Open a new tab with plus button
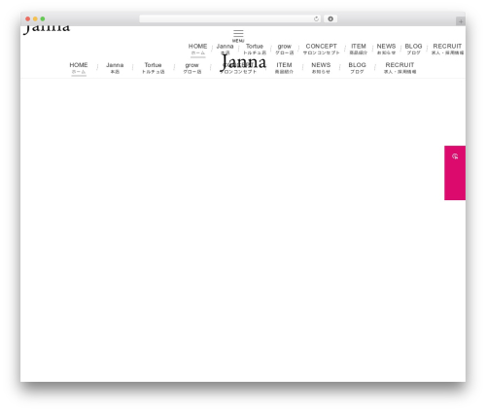The width and height of the screenshot is (486, 411). 461,21
